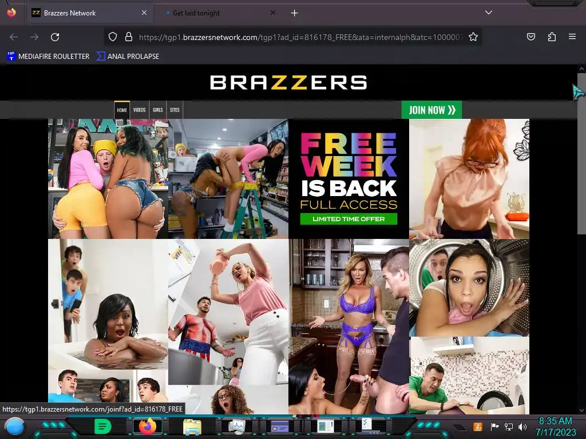586x439 pixels.
Task: Click the 8:35 AM clock on the taskbar
Action: 555,421
